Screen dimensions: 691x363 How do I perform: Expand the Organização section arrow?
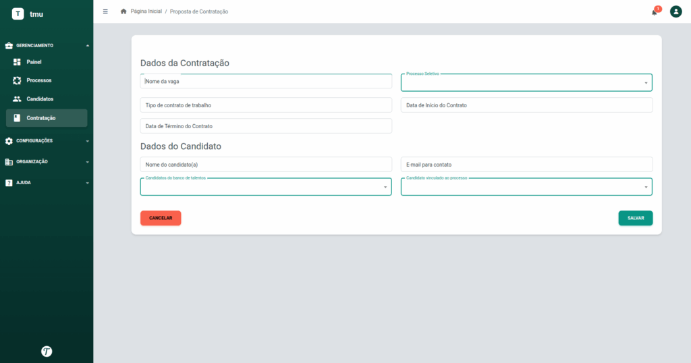pos(87,162)
